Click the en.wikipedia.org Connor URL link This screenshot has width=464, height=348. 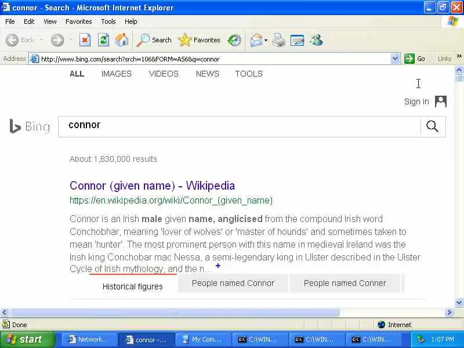pyautogui.click(x=171, y=200)
